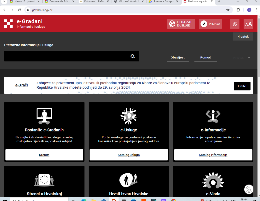Click the e-Vlada card icon
The image size is (260, 201).
pyautogui.click(x=213, y=180)
